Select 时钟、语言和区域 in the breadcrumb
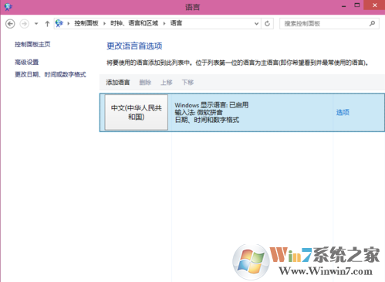 (134, 23)
